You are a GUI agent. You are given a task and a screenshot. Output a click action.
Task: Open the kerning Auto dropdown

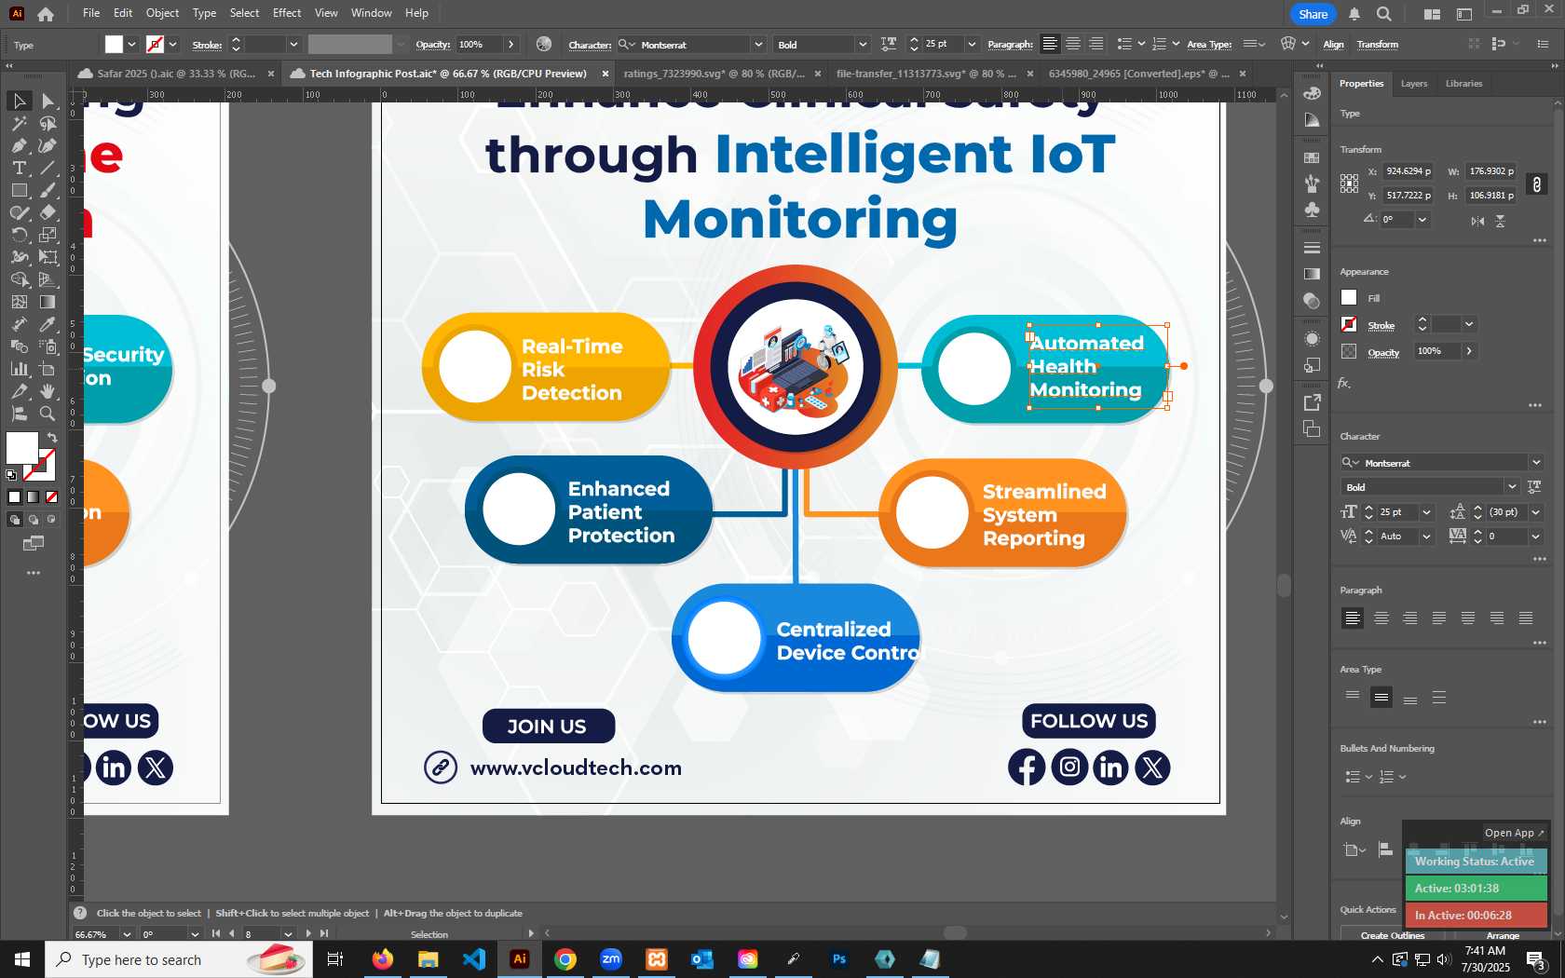click(x=1426, y=537)
